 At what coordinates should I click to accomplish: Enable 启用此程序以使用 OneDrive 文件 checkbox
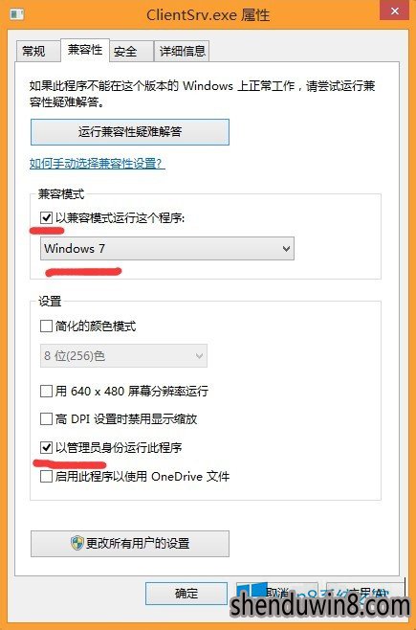[47, 477]
